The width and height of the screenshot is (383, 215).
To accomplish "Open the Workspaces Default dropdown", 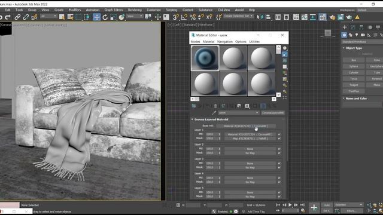I will 369,10.
